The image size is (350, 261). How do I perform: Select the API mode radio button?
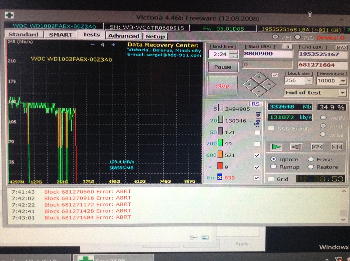pos(275,37)
